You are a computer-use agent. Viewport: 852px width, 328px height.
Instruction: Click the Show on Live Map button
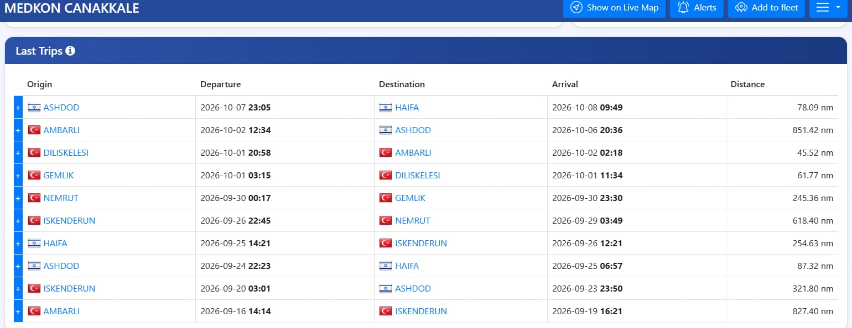click(614, 8)
